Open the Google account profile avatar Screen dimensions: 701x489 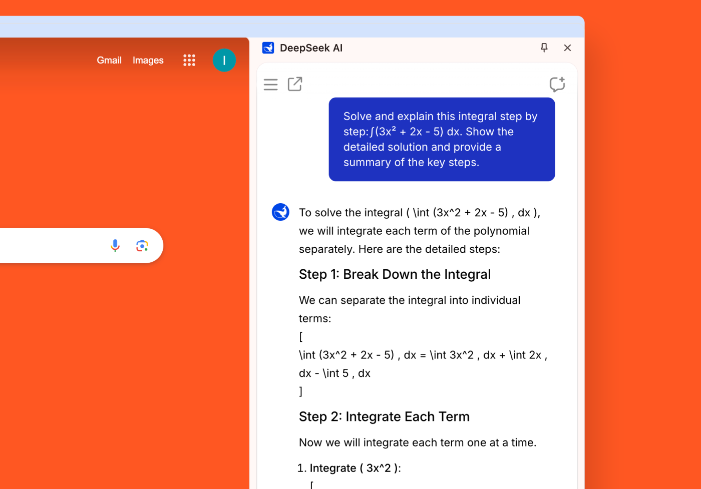click(x=224, y=61)
